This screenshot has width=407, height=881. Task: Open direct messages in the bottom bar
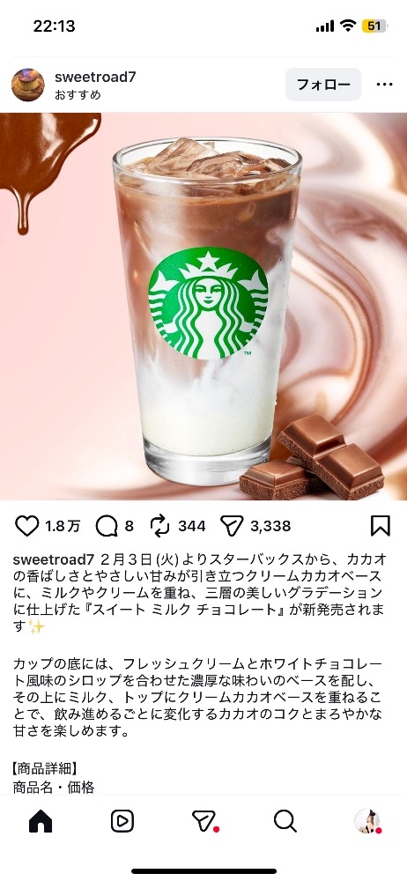pos(204,821)
